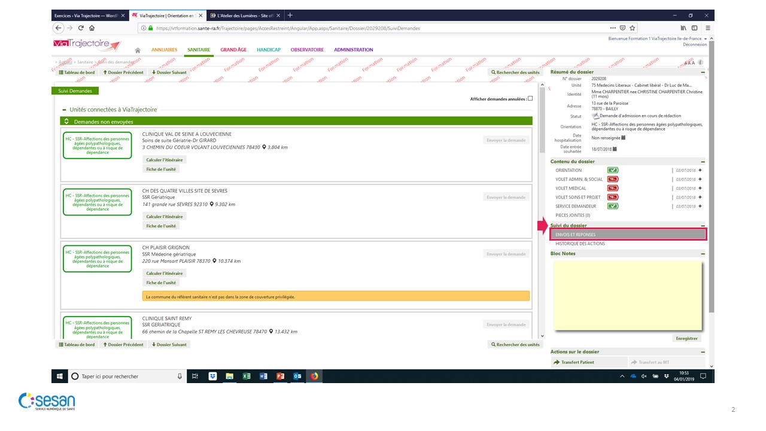Open the OBSERVATOIRE menu
Screen dimensions: 766x431
[307, 50]
